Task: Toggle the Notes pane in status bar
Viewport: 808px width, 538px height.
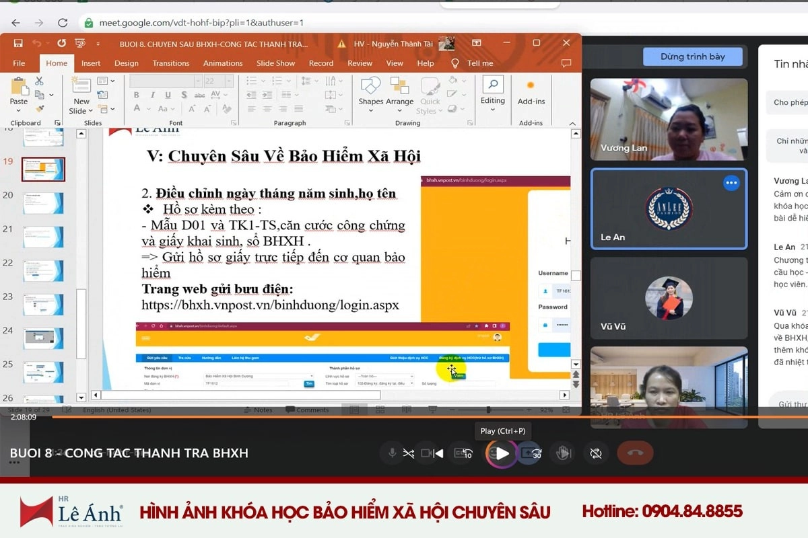Action: tap(259, 410)
